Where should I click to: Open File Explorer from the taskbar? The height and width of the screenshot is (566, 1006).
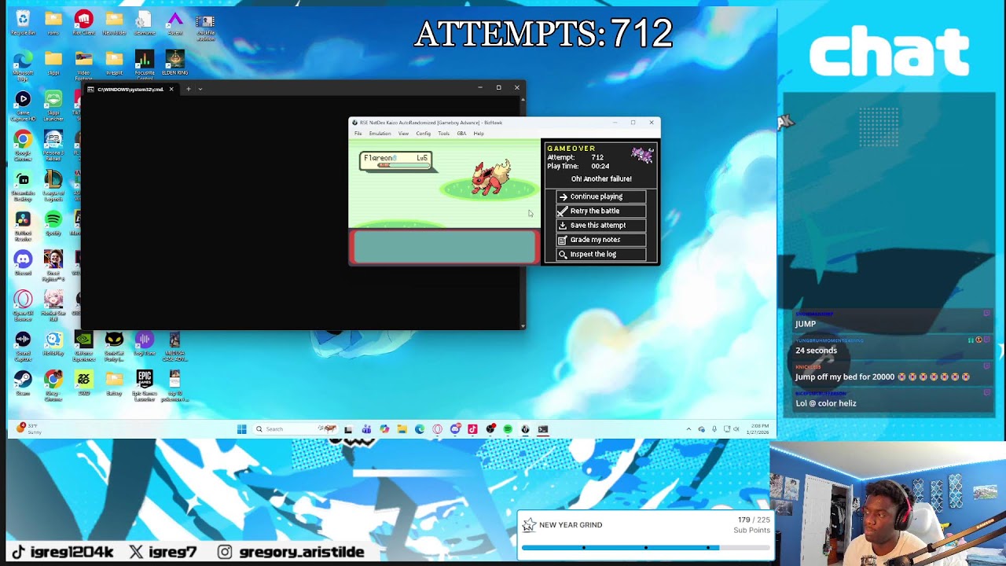click(402, 429)
